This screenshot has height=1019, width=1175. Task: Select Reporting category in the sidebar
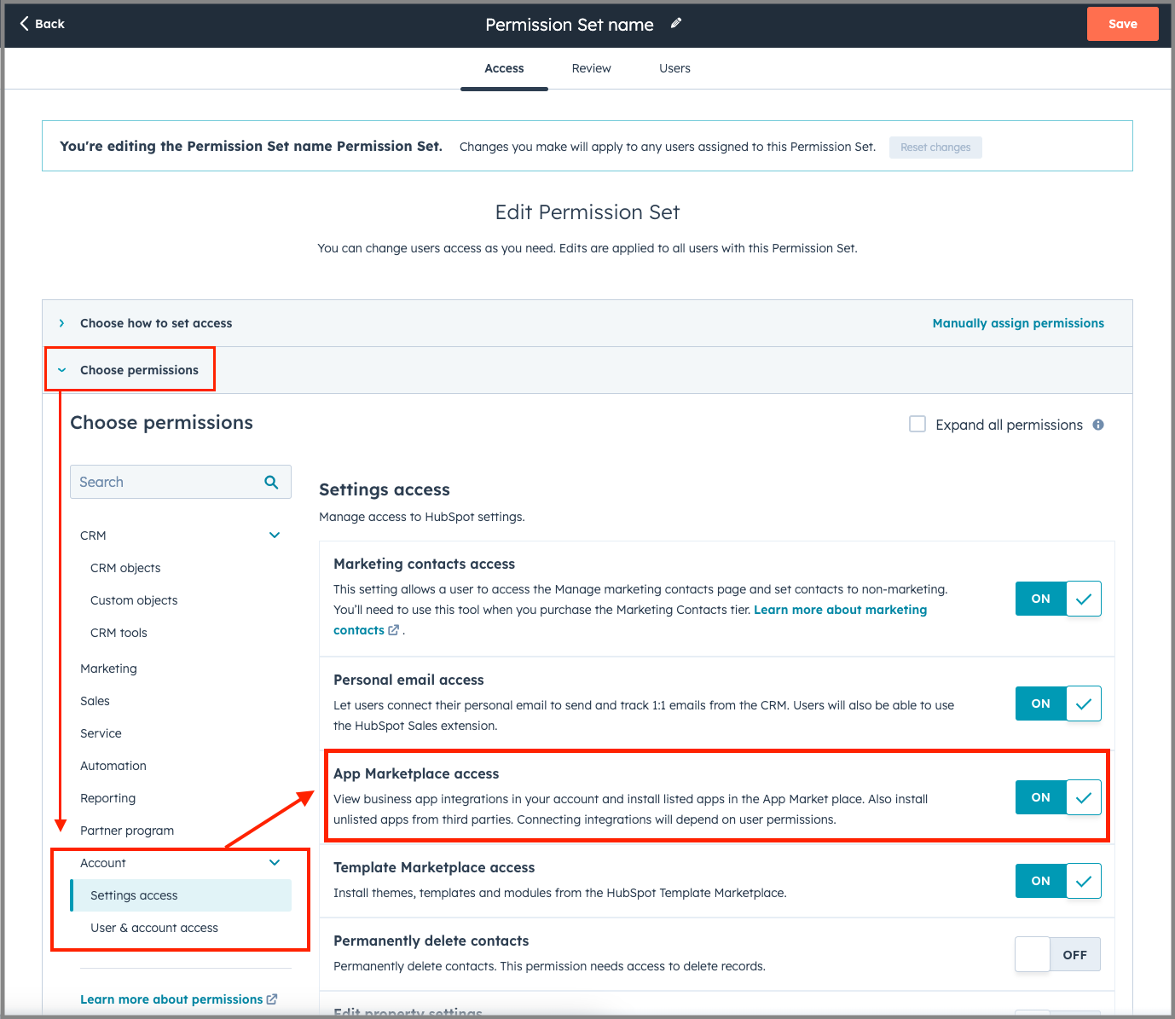[107, 798]
